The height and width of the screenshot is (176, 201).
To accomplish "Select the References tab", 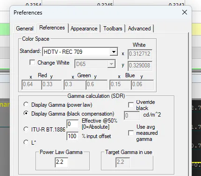I will (x=52, y=28).
